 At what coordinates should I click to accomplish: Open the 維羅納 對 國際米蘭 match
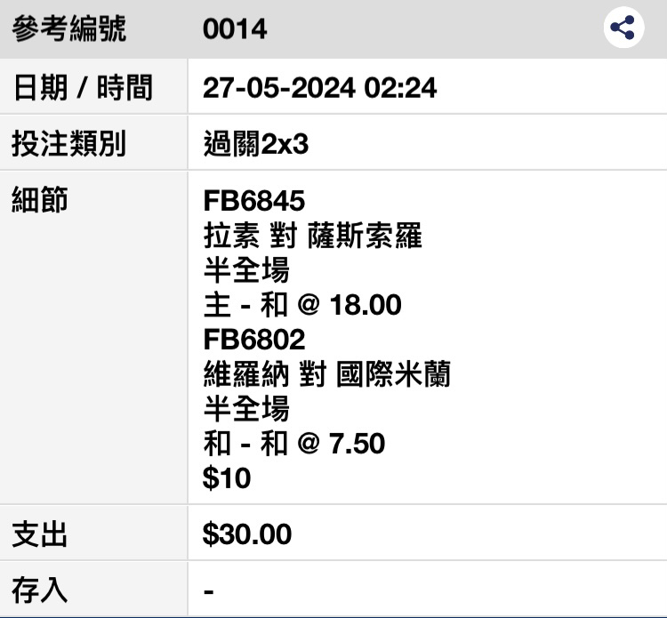tap(326, 374)
